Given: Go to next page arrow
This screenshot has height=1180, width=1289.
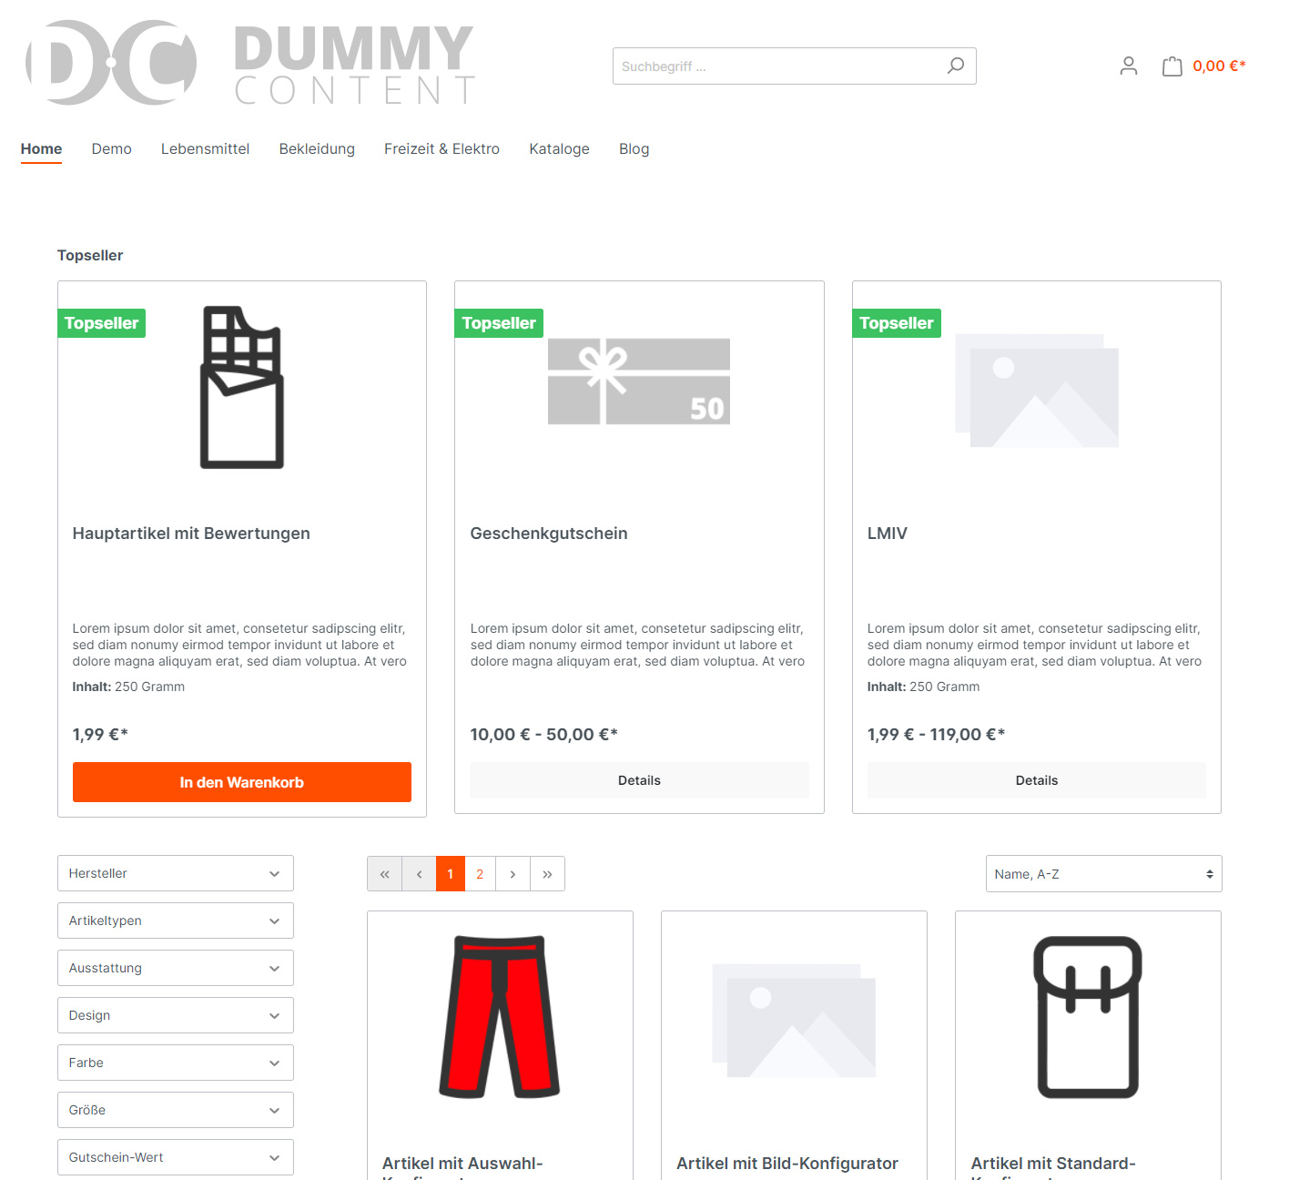Looking at the screenshot, I should click(513, 874).
